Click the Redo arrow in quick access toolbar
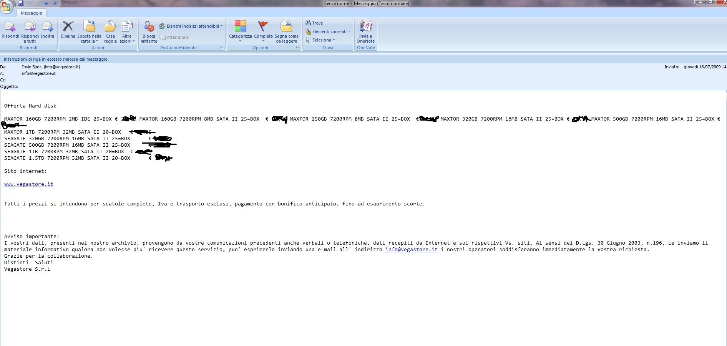Viewport: 727px width, 346px height. pos(38,3)
